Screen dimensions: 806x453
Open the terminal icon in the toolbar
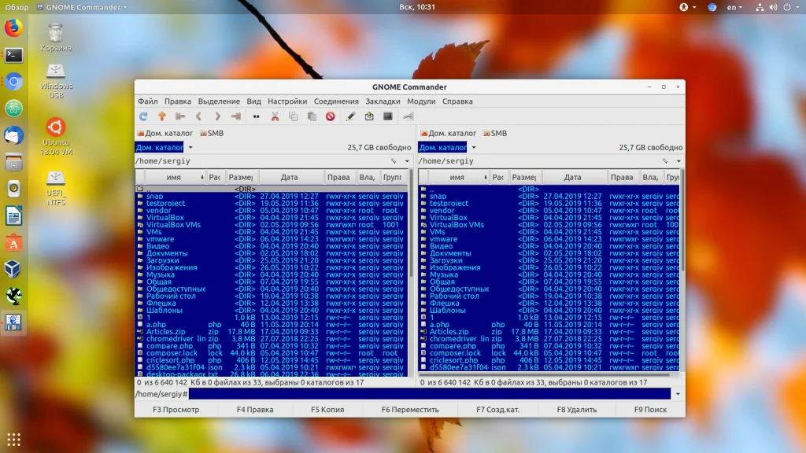click(388, 116)
